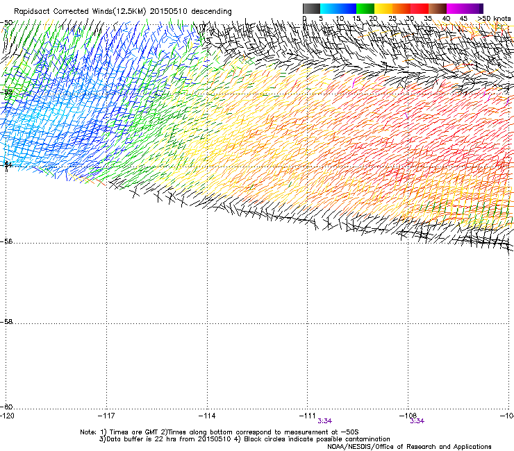This screenshot has width=514, height=451.
Task: Click the NOAA/NESDIS Office of Research credit text
Action: pos(409,447)
